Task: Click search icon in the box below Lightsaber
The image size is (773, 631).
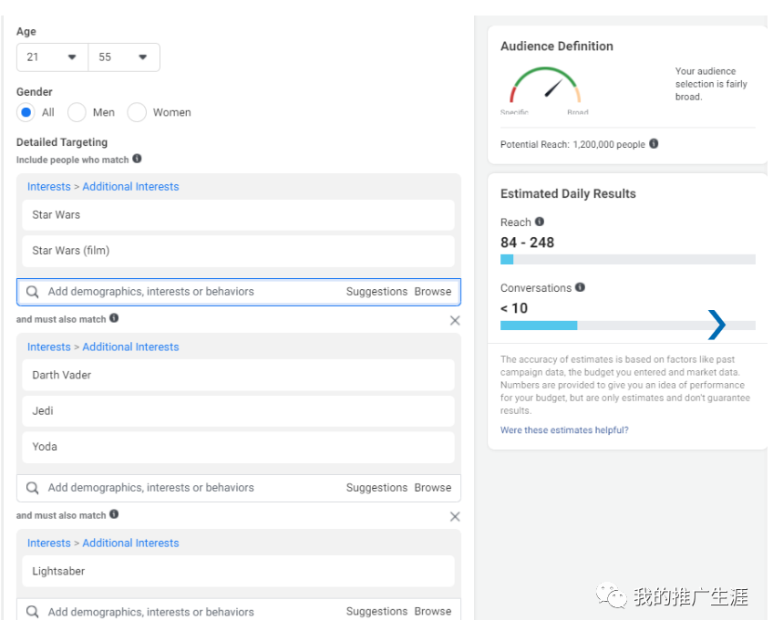Action: coord(33,612)
